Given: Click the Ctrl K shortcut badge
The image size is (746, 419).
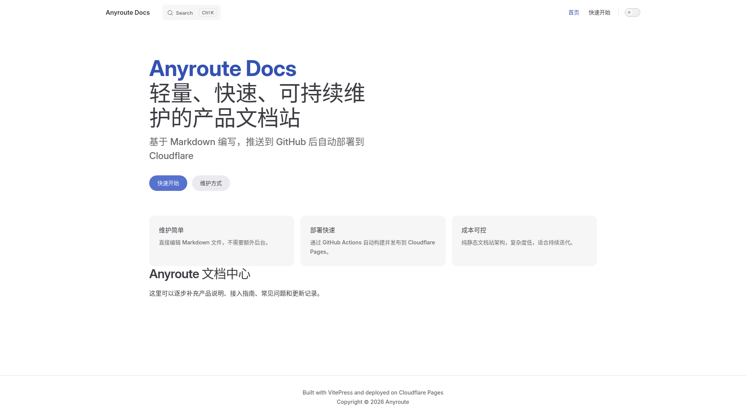Looking at the screenshot, I should [207, 12].
